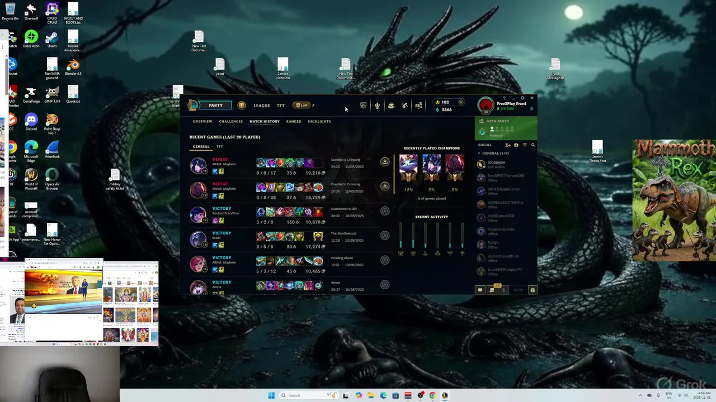
Task: Open the Collection lotus icon
Action: click(x=377, y=105)
